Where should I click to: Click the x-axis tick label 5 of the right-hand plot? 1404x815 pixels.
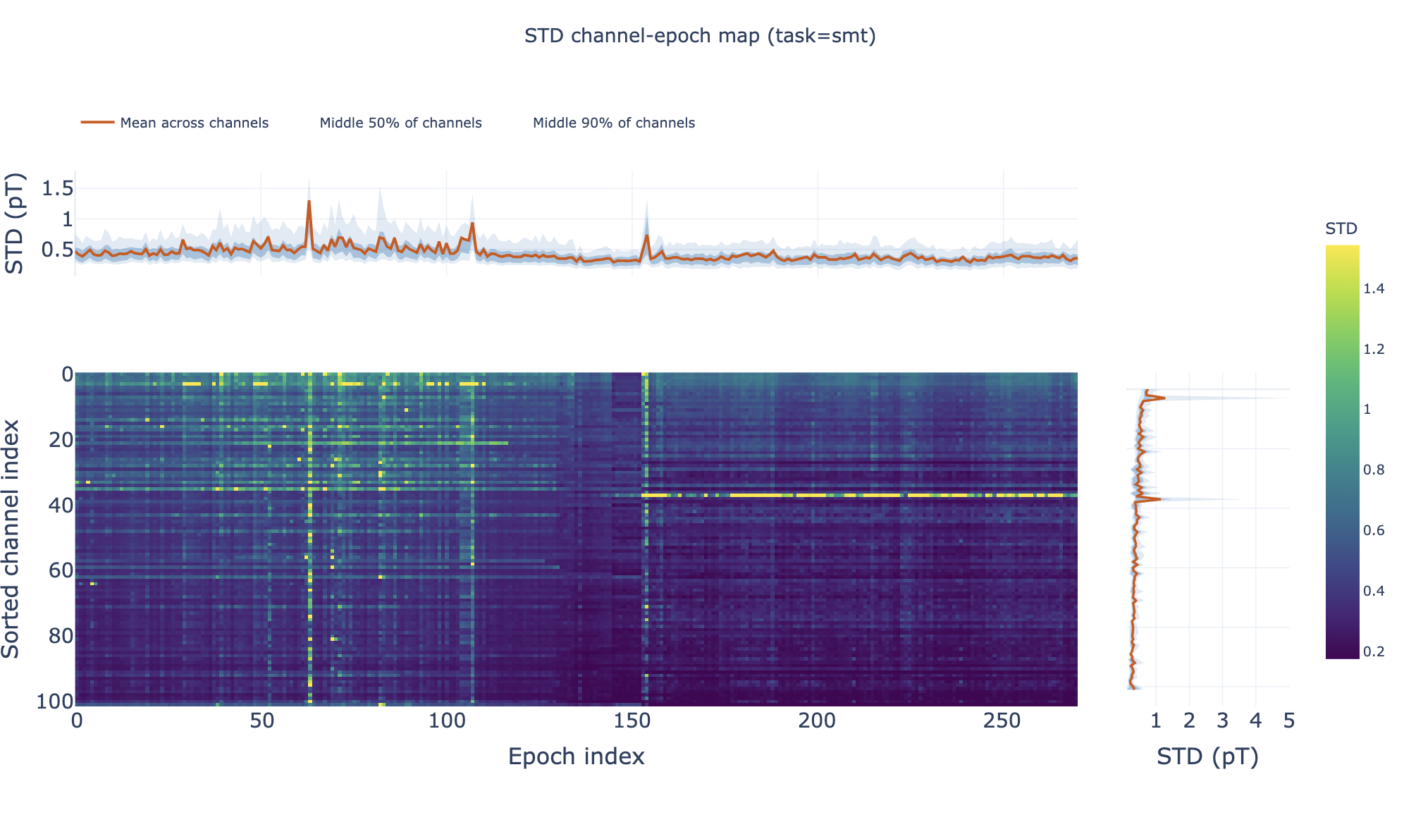click(x=1288, y=721)
